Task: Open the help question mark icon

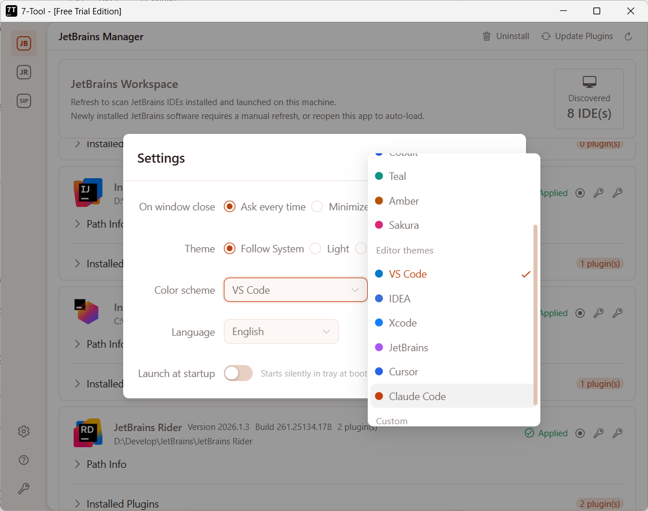Action: point(24,460)
